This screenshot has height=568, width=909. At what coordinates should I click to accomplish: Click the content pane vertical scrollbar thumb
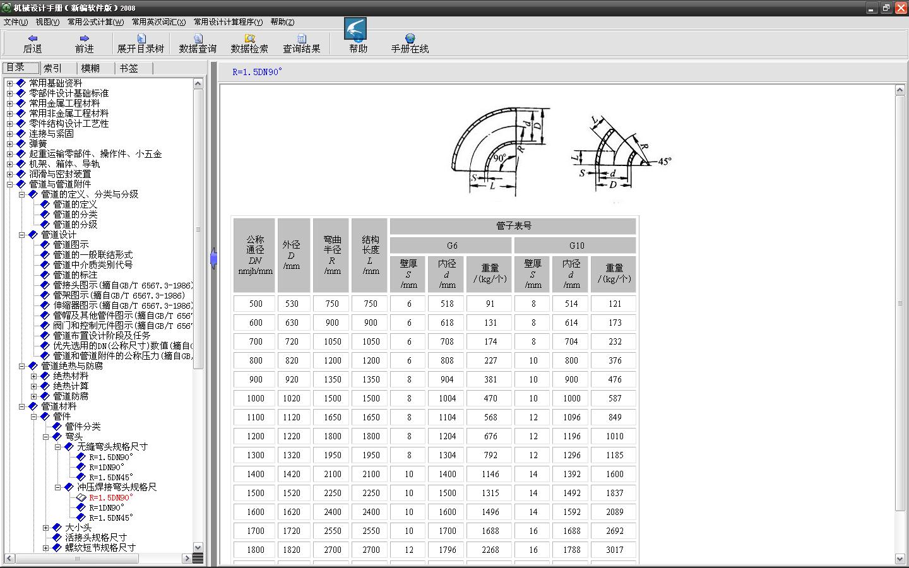900,304
